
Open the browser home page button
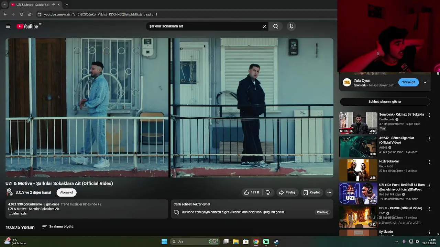click(x=30, y=14)
